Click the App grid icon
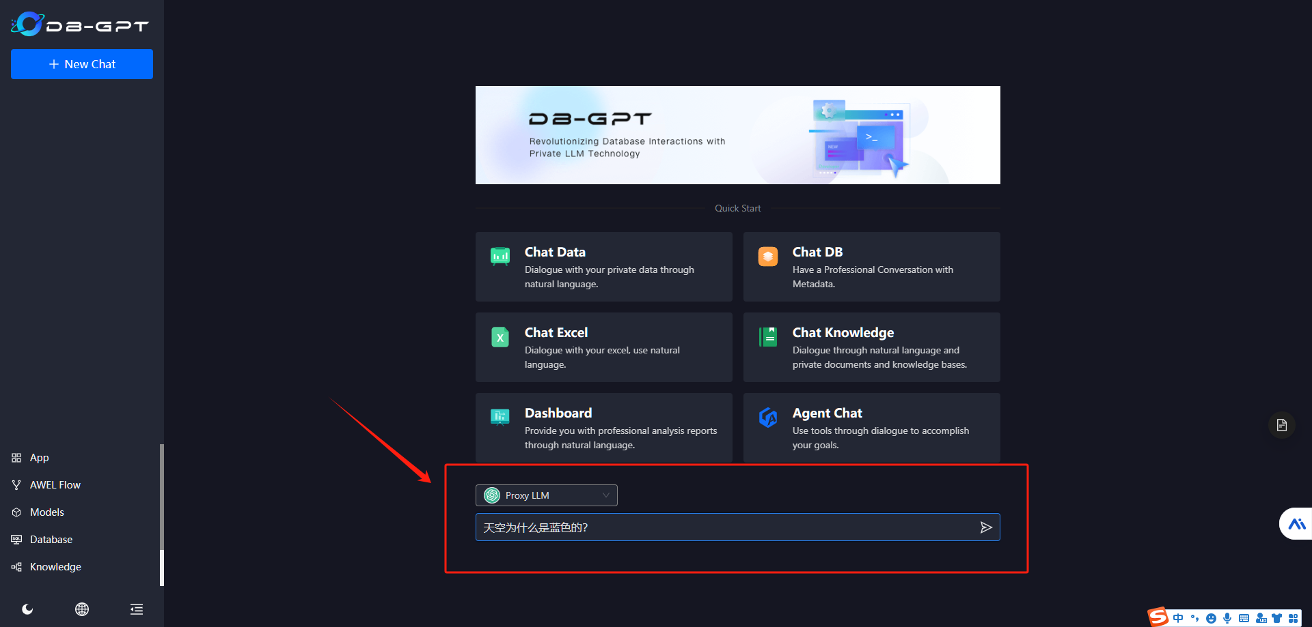This screenshot has height=627, width=1312. (16, 458)
